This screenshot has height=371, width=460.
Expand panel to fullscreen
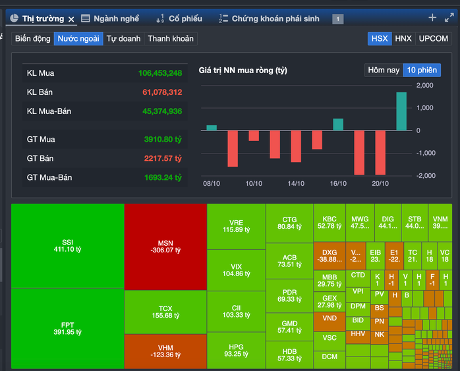point(449,18)
